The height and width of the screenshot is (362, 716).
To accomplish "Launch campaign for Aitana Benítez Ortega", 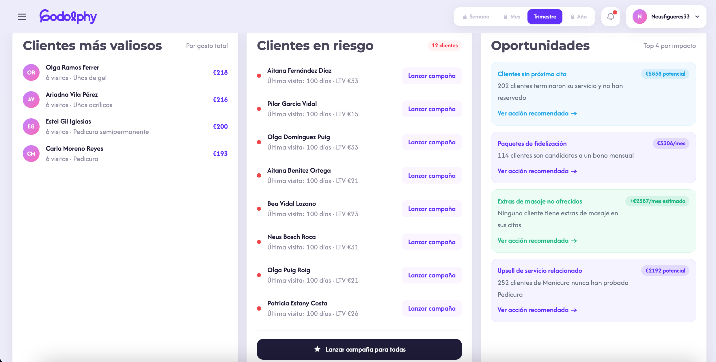I will [x=432, y=176].
